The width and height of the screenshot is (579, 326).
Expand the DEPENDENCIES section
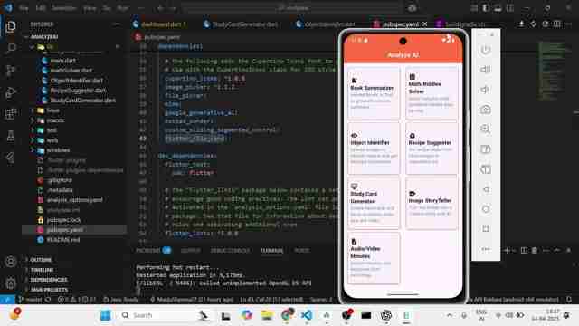tap(48, 280)
